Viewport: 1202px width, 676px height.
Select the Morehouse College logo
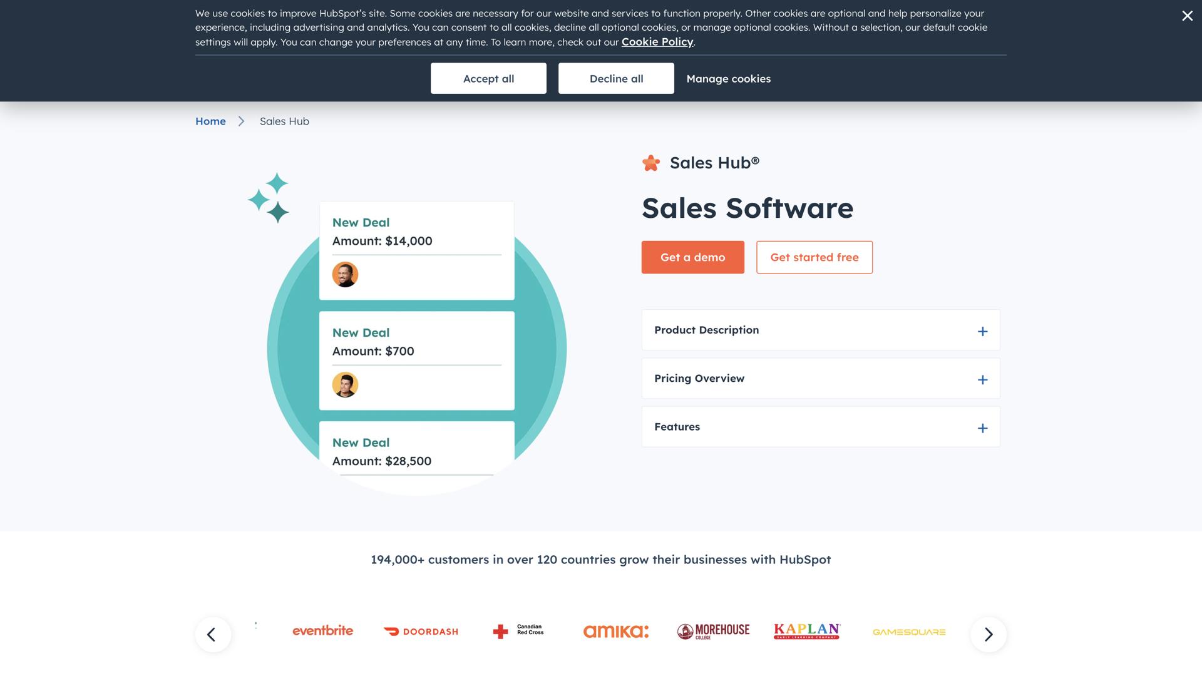(x=712, y=631)
